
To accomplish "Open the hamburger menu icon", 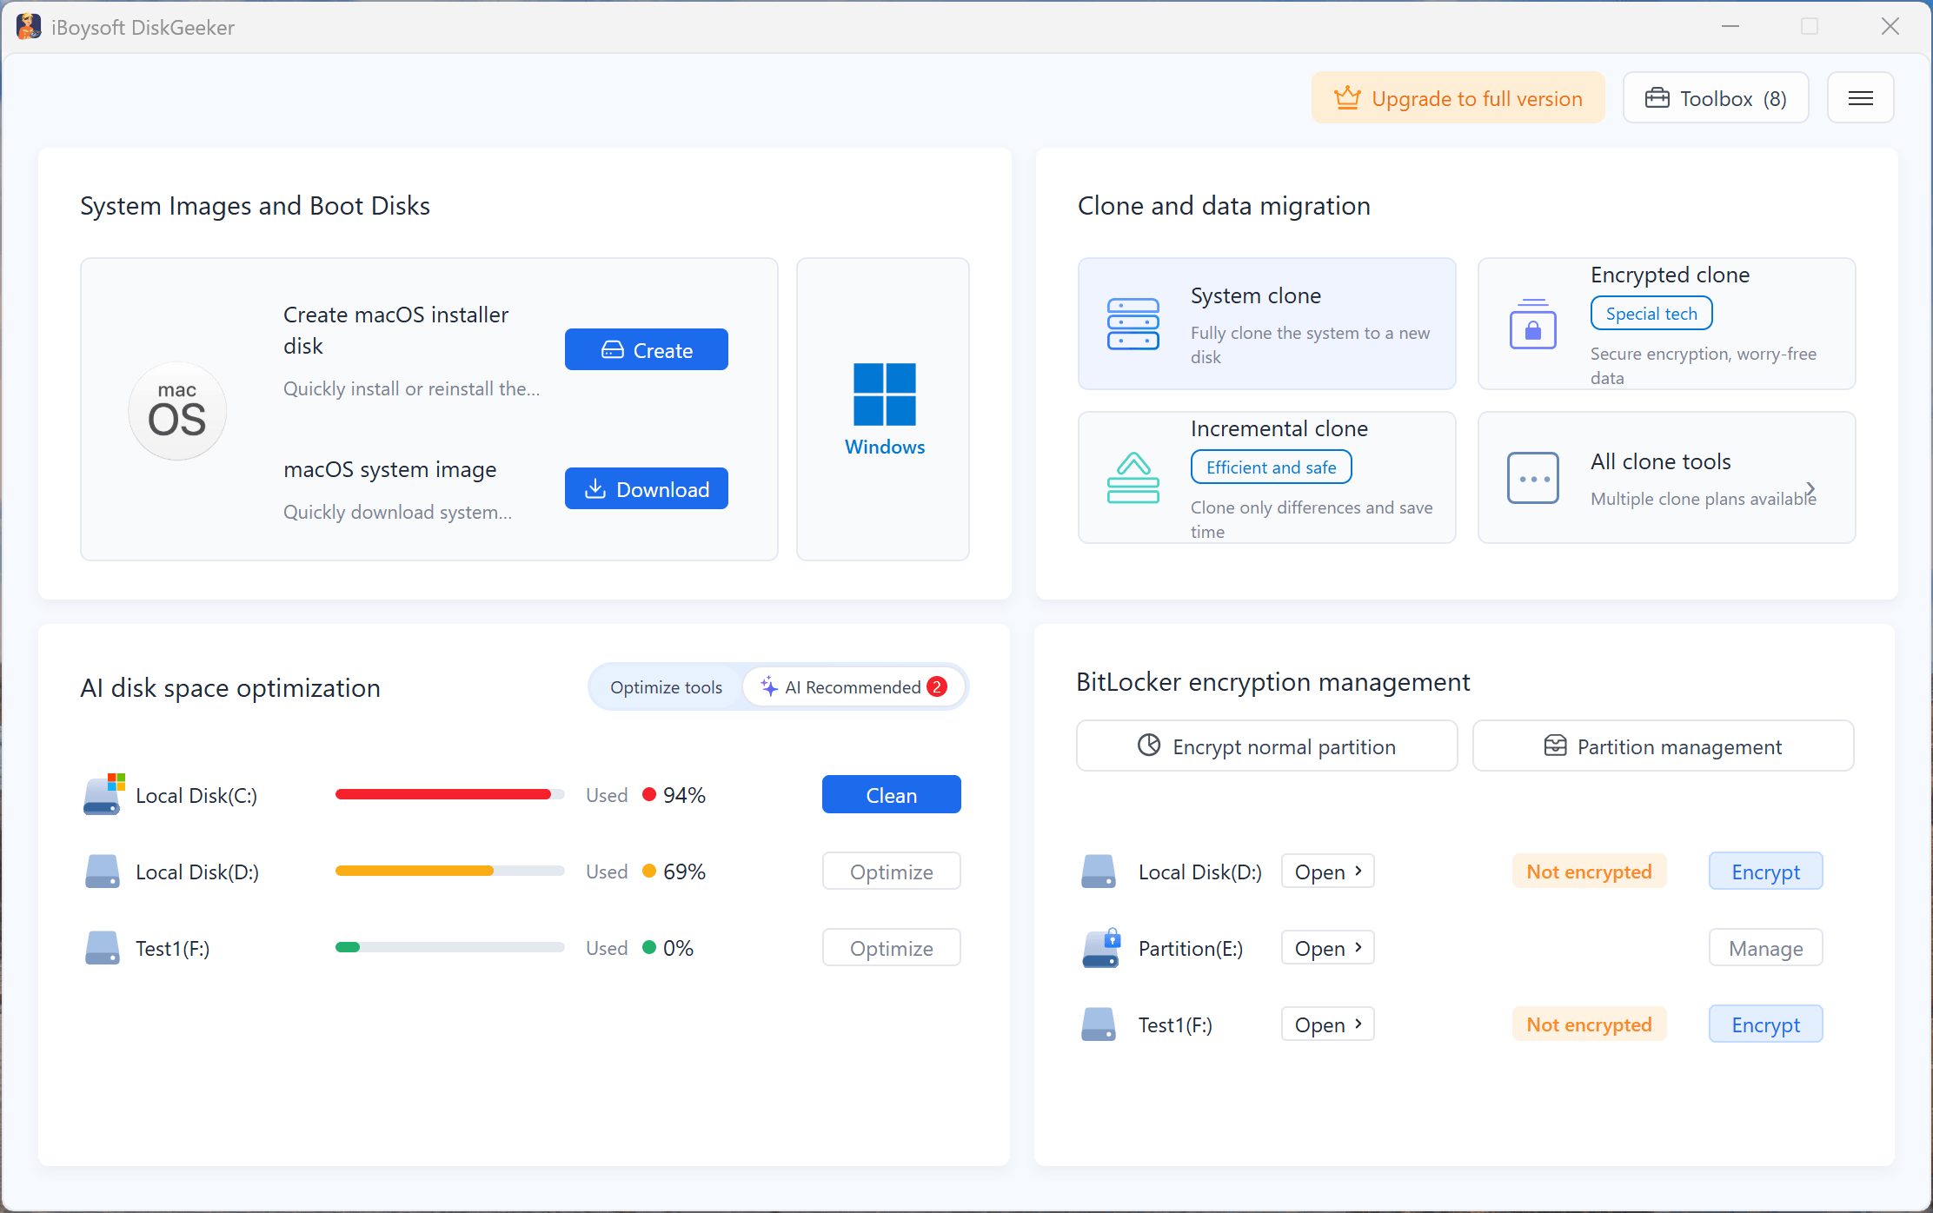I will pos(1860,98).
